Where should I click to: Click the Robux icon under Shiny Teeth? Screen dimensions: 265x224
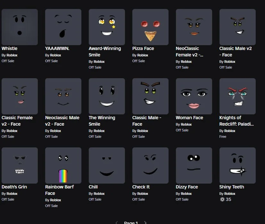click(222, 199)
